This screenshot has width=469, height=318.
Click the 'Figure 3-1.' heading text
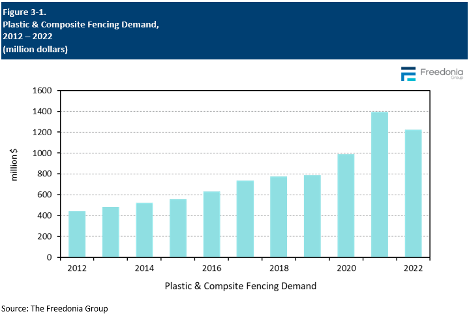click(25, 12)
